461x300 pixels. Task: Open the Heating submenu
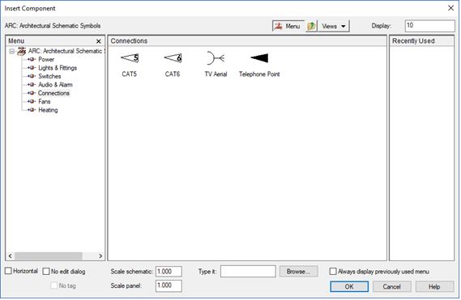point(49,110)
